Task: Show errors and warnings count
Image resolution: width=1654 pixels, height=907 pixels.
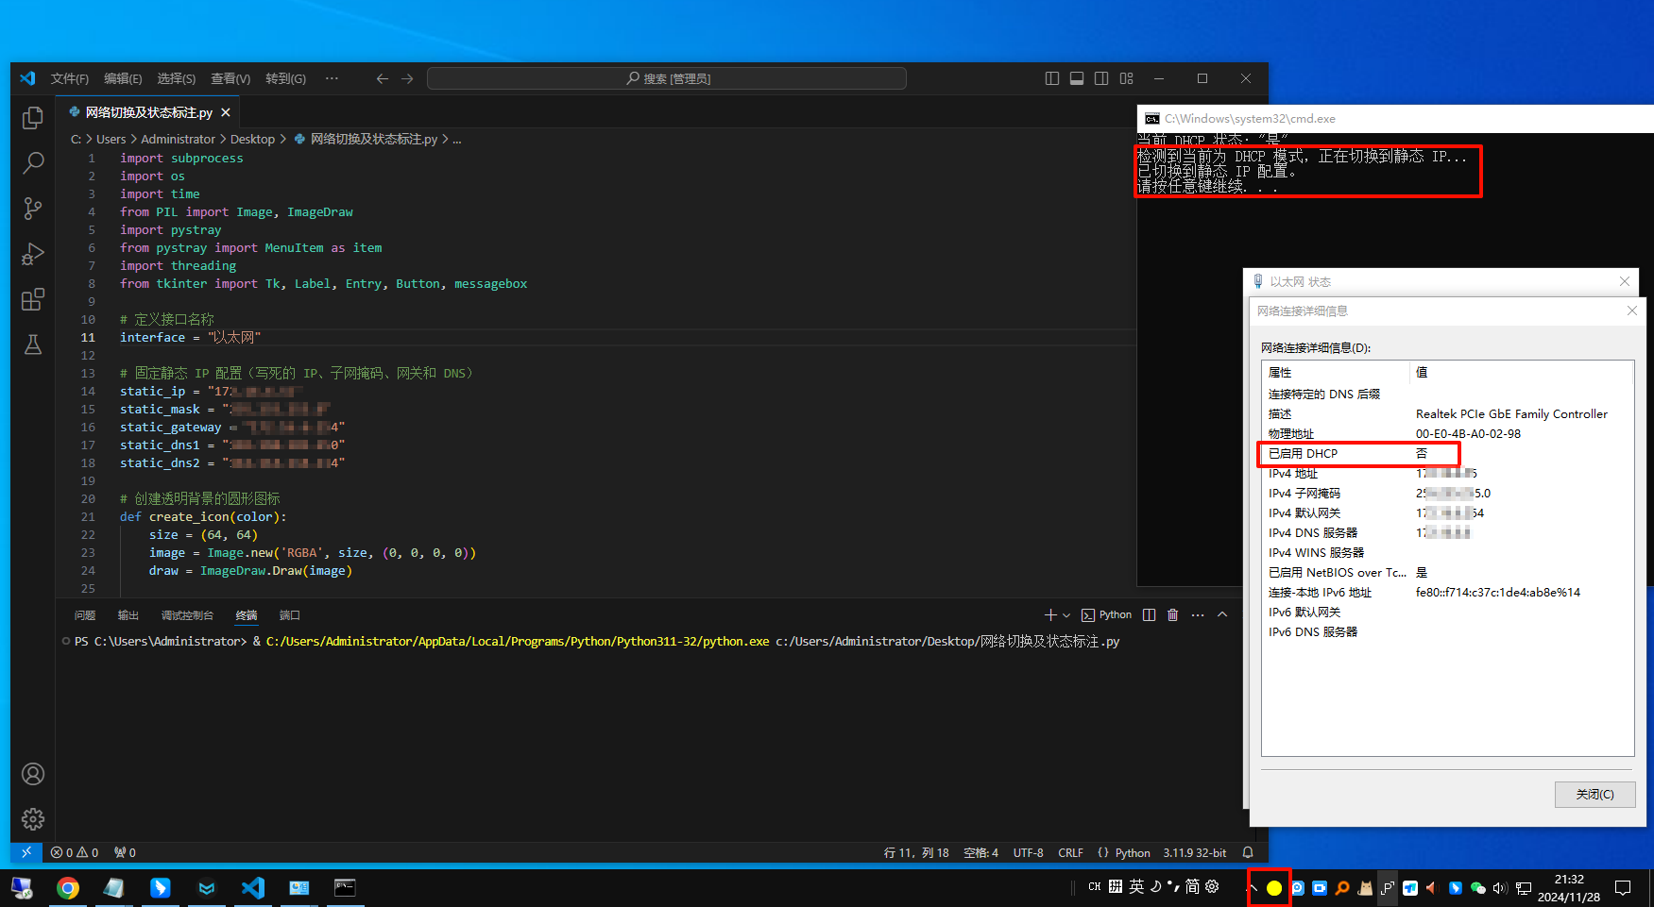Action: pyautogui.click(x=75, y=852)
